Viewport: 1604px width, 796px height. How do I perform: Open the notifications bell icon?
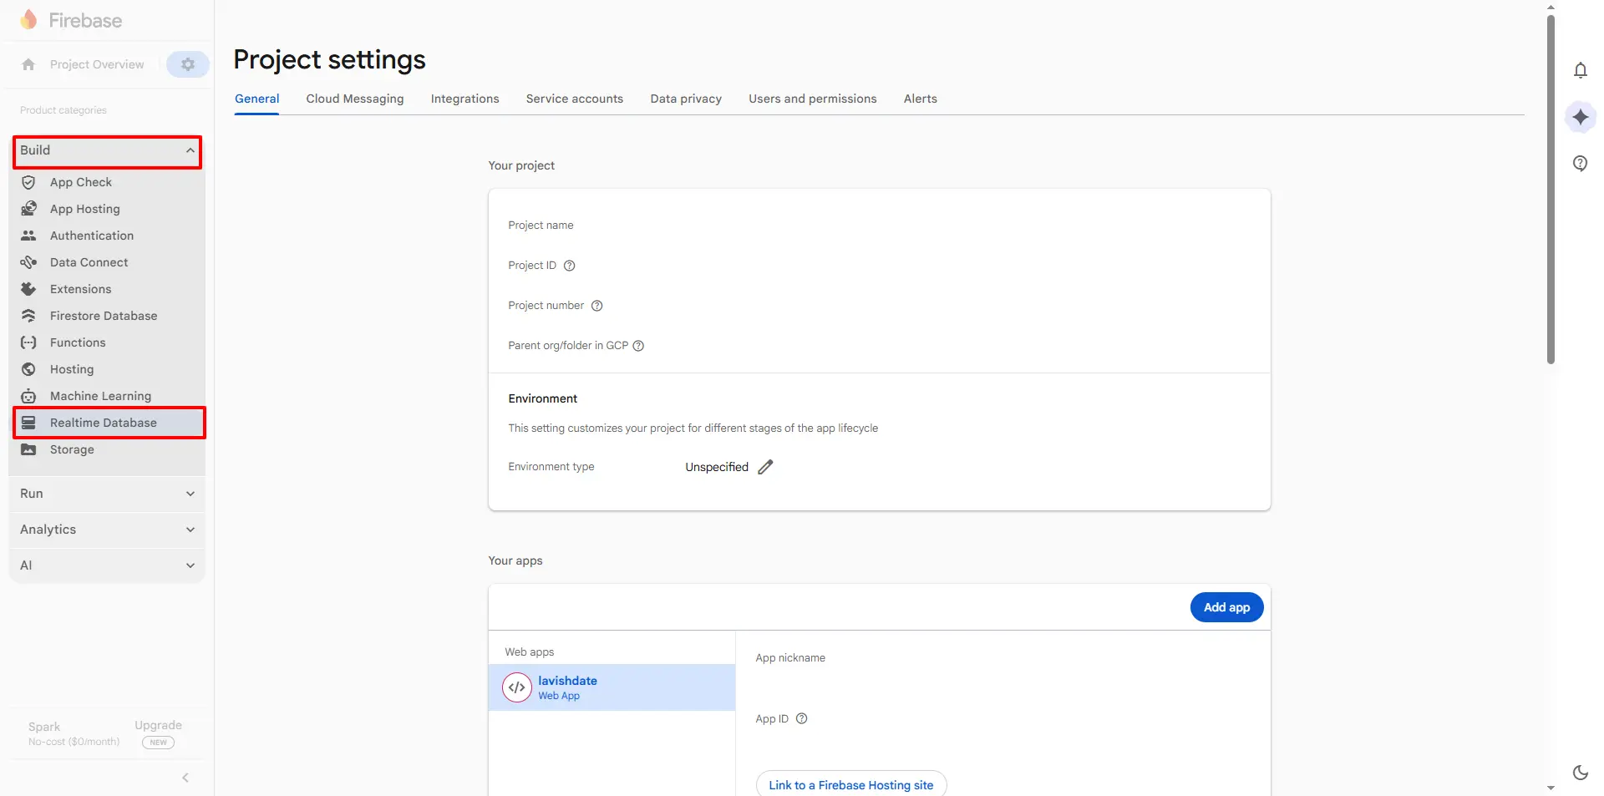[x=1580, y=71]
